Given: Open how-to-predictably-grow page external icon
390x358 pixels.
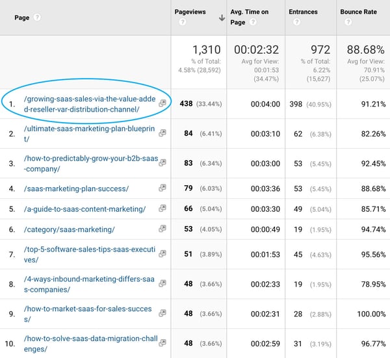Looking at the screenshot, I should click(x=162, y=163).
